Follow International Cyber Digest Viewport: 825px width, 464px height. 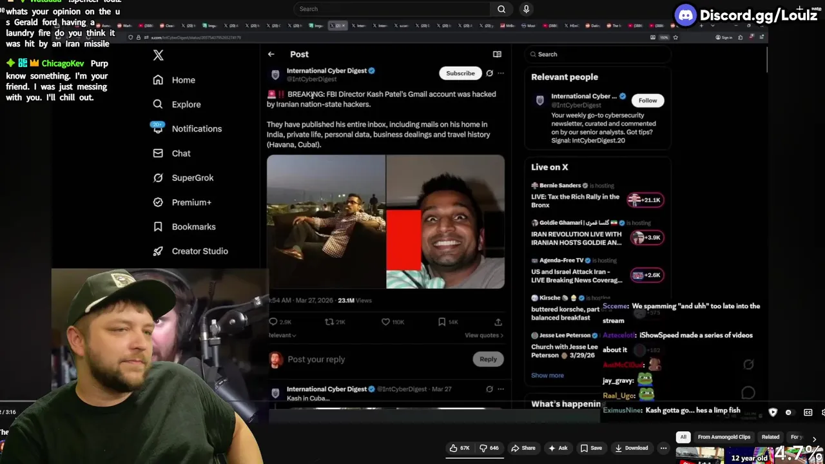(x=648, y=101)
